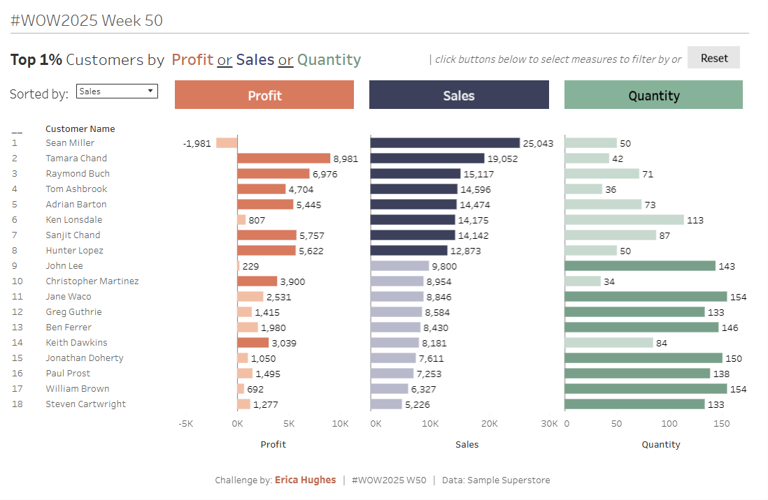Select William Brown's quantity bar
Image resolution: width=768 pixels, height=500 pixels.
646,389
